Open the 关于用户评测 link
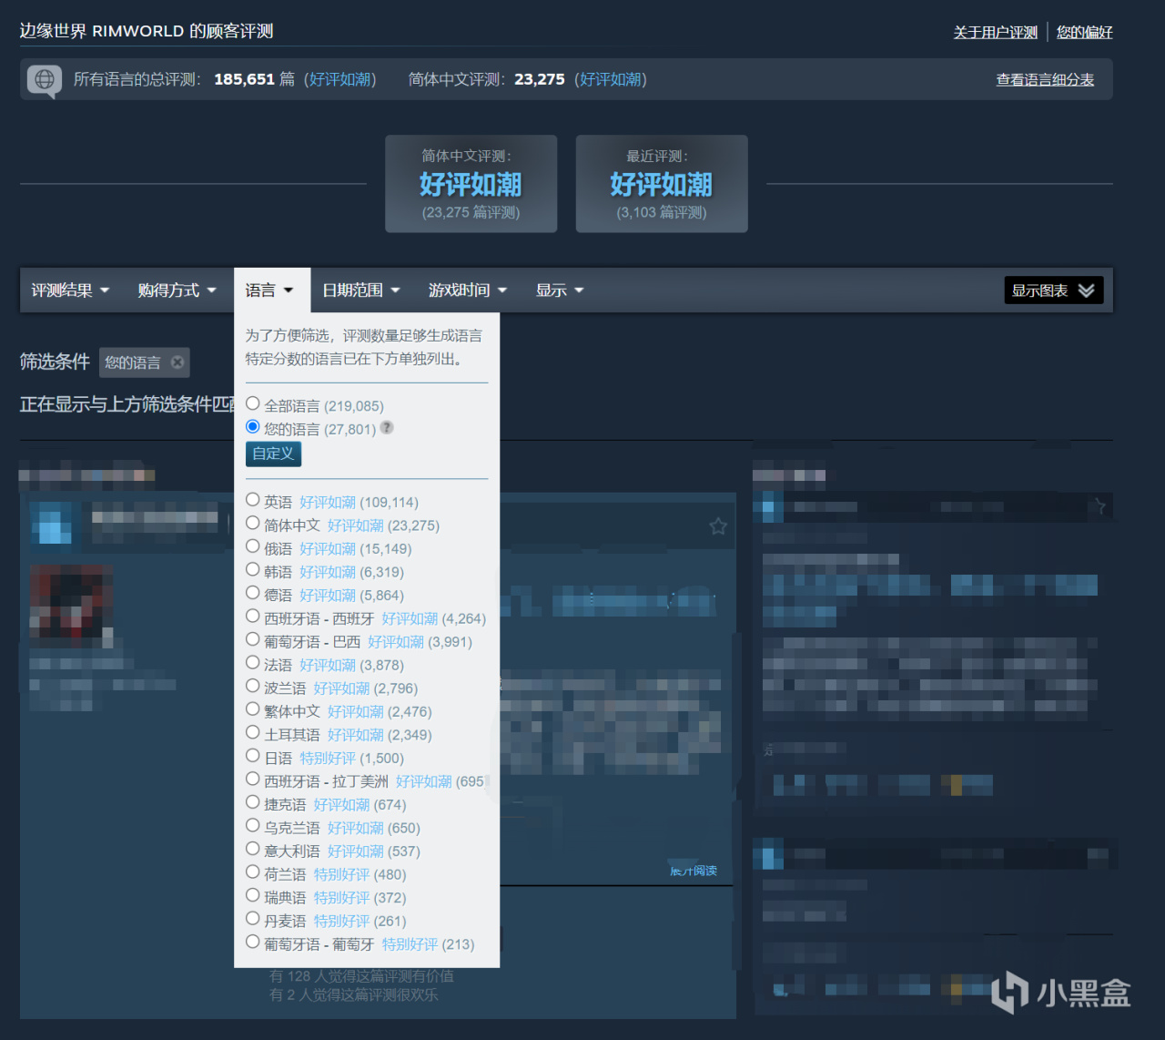1165x1040 pixels. [996, 32]
